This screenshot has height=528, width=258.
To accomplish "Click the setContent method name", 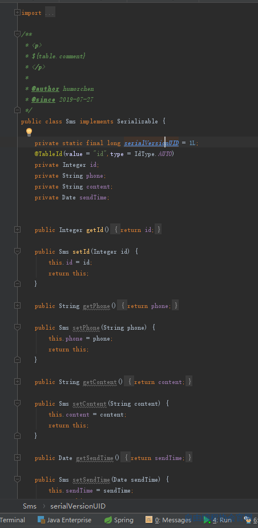I will click(x=90, y=403).
